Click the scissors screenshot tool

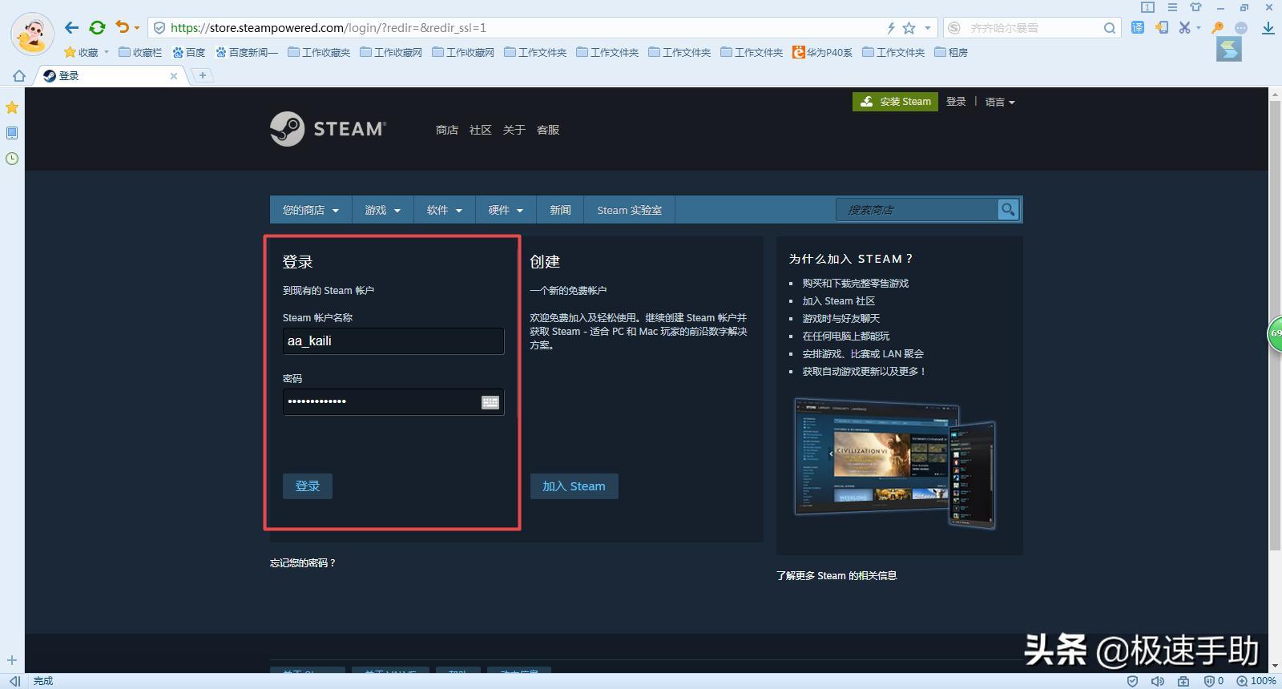pos(1184,27)
